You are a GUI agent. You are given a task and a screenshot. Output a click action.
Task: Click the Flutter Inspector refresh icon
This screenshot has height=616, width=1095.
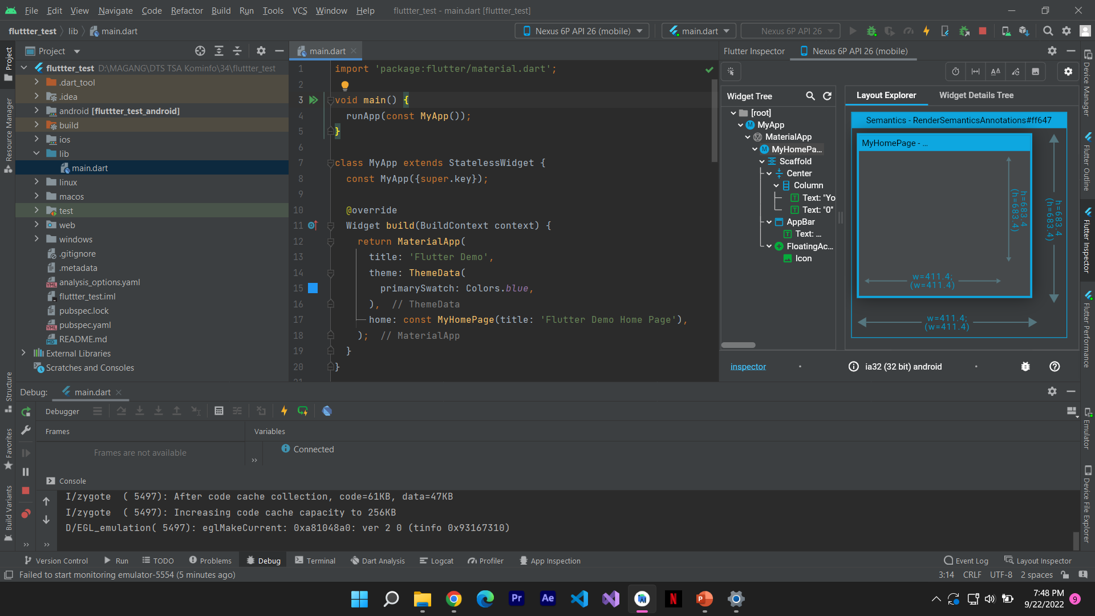828,95
